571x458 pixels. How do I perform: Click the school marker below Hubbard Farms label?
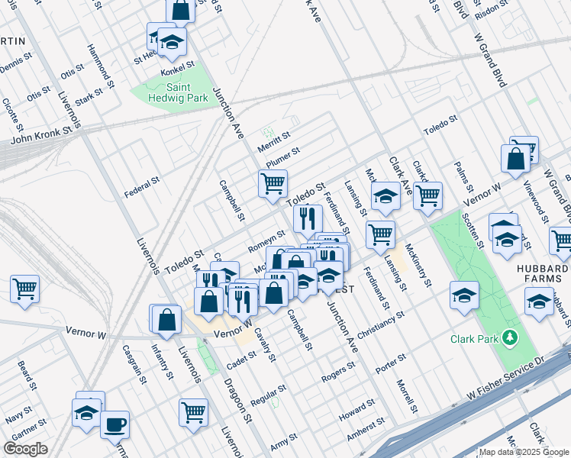tap(539, 302)
